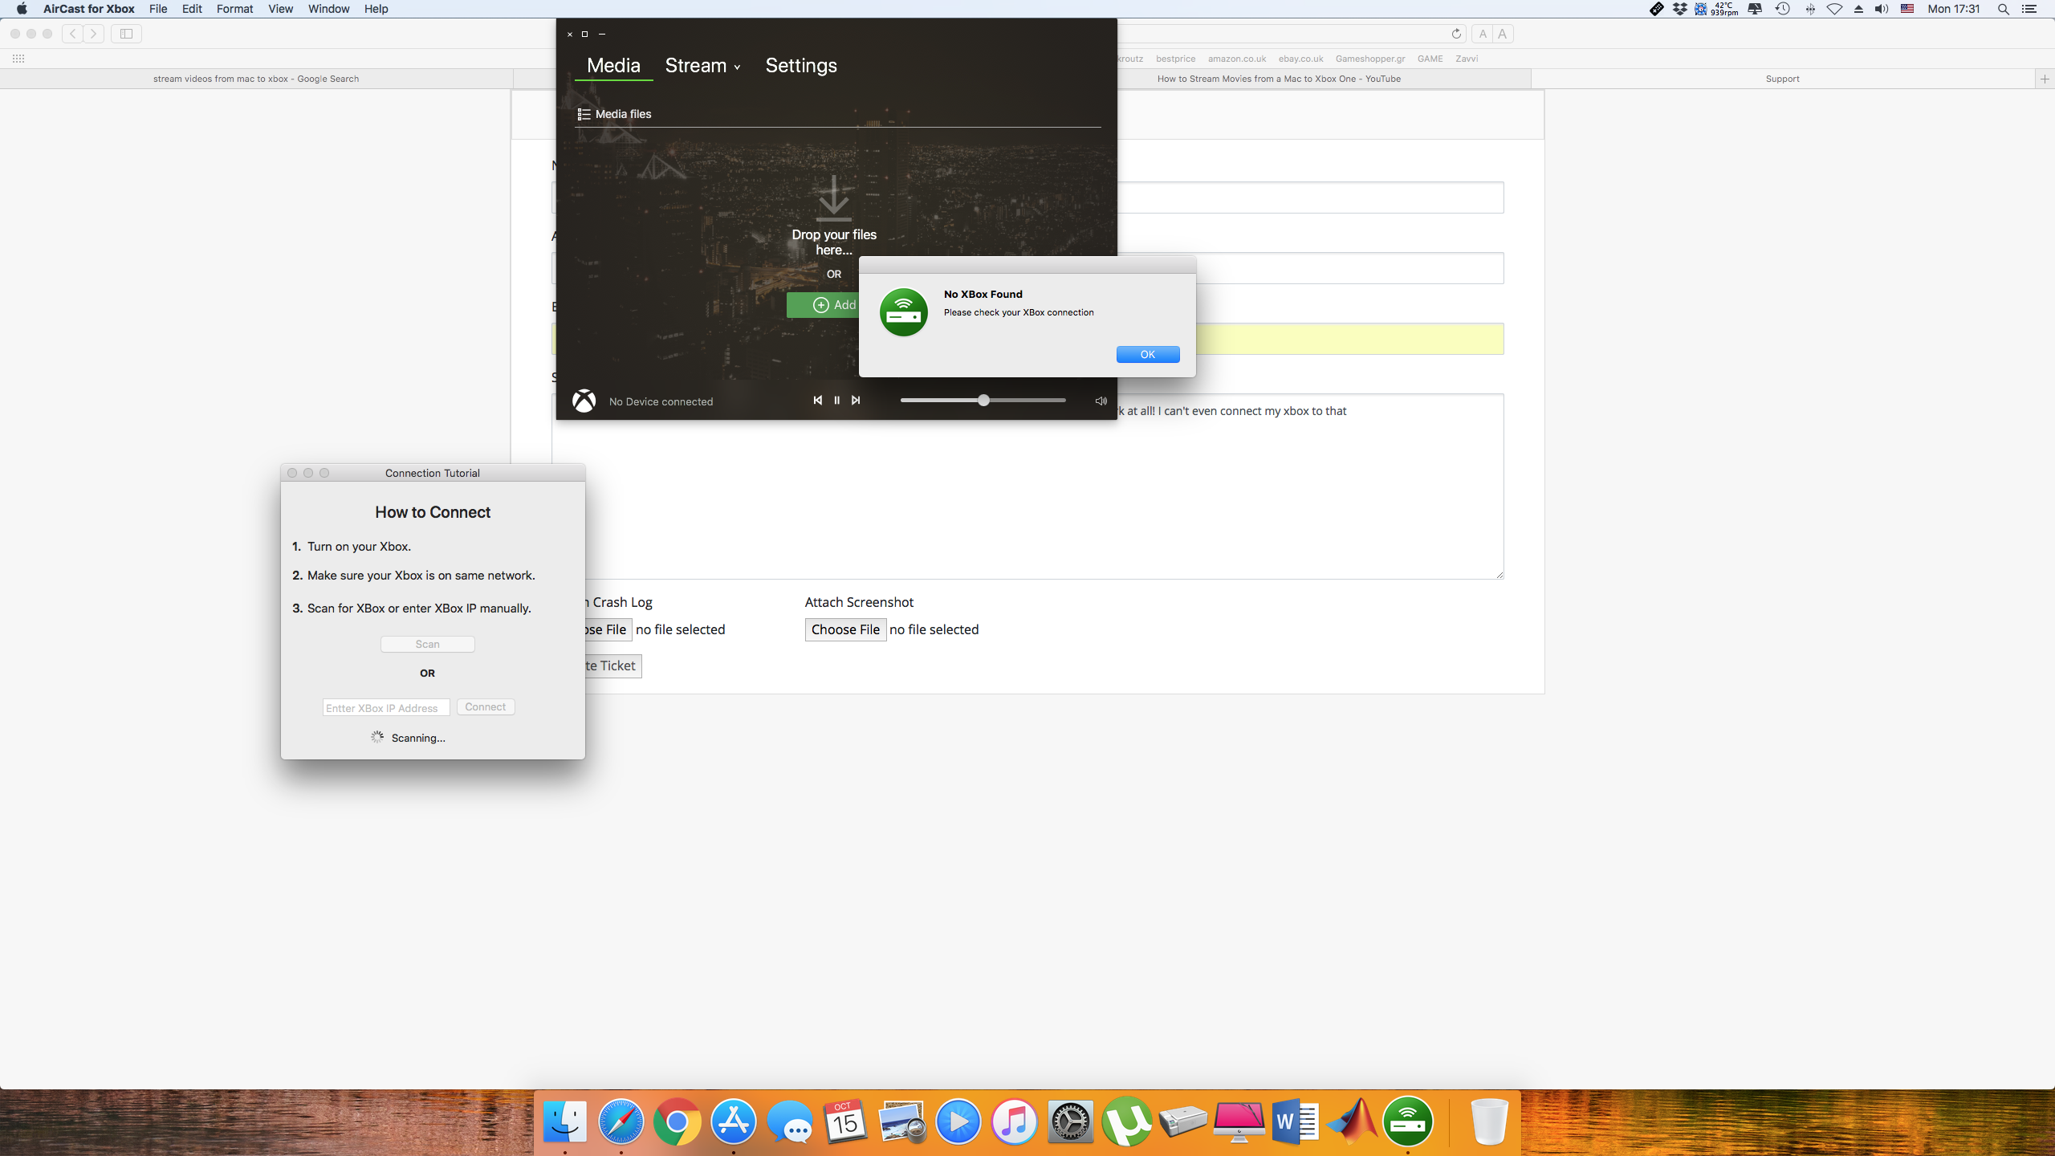The height and width of the screenshot is (1156, 2055).
Task: Toggle the Safari sidebar
Action: click(x=126, y=34)
